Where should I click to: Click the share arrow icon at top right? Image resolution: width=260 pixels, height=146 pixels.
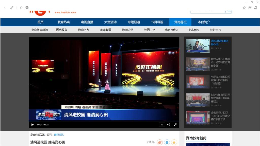click(x=244, y=8)
